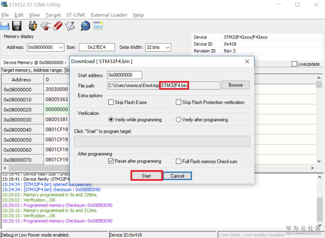Click the ST-LINK Utility app icon in title bar

tap(4, 5)
